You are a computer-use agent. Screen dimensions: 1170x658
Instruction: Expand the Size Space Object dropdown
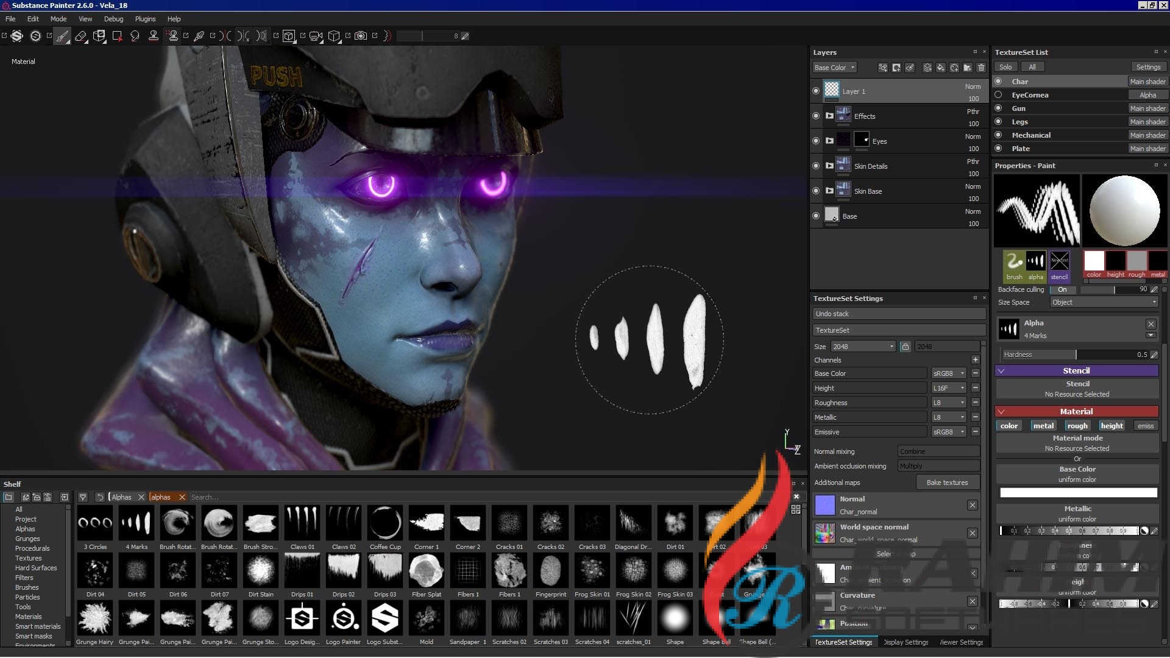(x=1104, y=302)
